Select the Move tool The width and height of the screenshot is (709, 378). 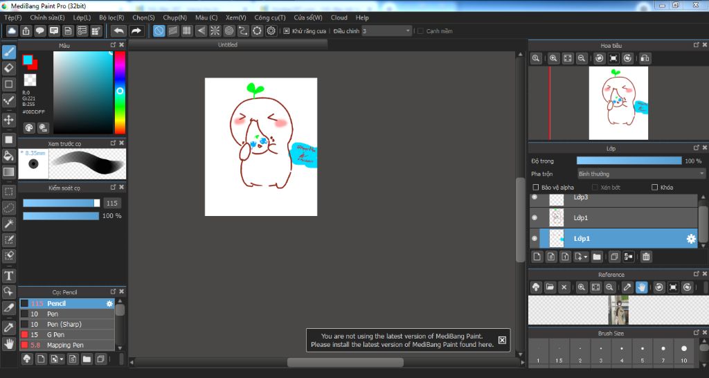click(8, 120)
